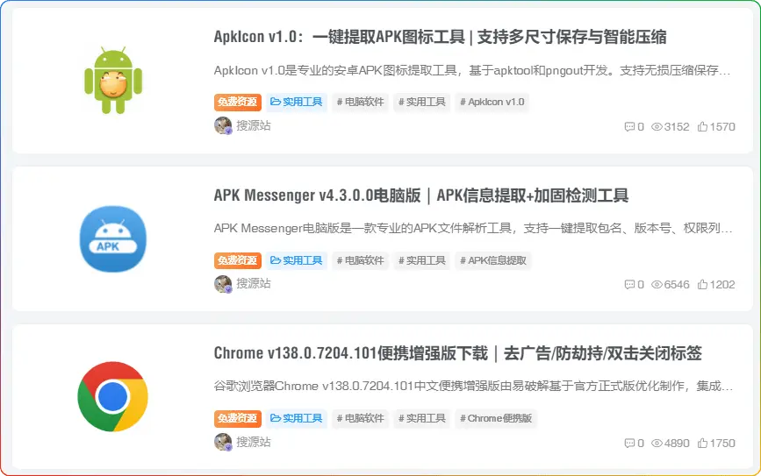Click 免费资源 badge on Chrome post
This screenshot has width=761, height=476.
(237, 419)
